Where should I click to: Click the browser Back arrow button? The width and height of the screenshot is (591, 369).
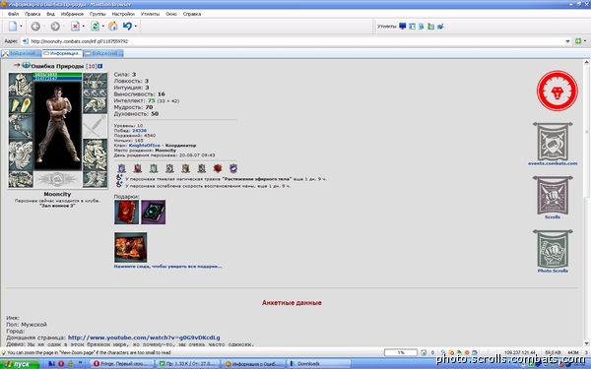pos(35,27)
